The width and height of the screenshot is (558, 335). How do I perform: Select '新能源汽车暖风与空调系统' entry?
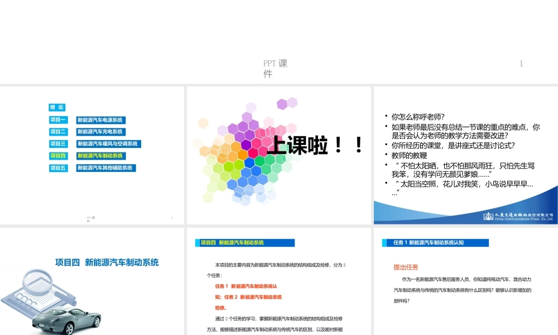[109, 144]
